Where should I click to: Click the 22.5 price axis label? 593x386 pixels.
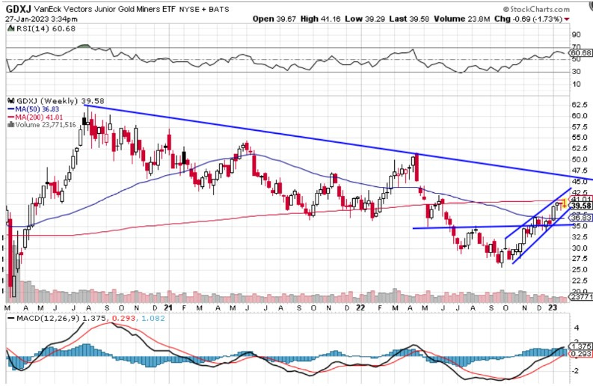tap(580, 281)
